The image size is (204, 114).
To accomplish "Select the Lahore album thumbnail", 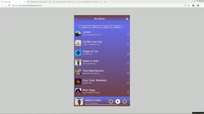I will point(78,33).
